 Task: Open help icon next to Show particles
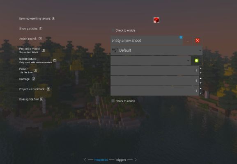pos(41,29)
